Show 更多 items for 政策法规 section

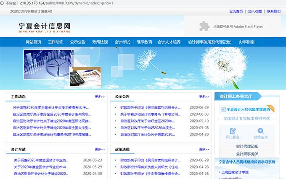pos(204,149)
